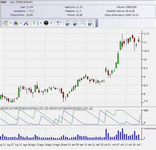Select the drawing tools compass icon
This screenshot has height=150, width=156.
pyautogui.click(x=5, y=23)
